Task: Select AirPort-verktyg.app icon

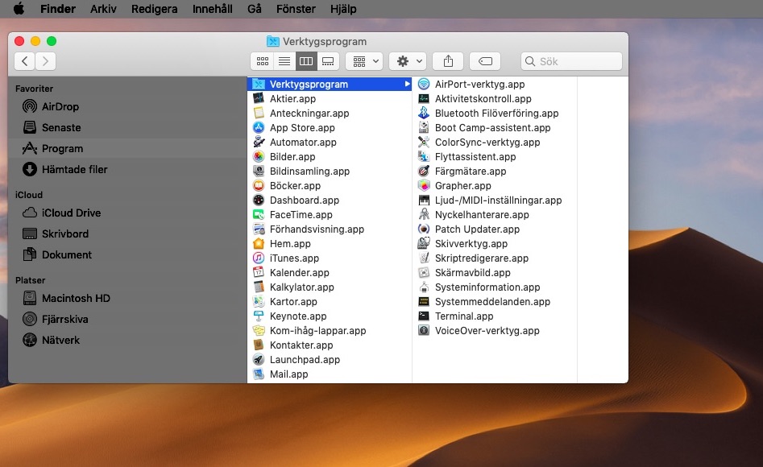Action: point(424,85)
